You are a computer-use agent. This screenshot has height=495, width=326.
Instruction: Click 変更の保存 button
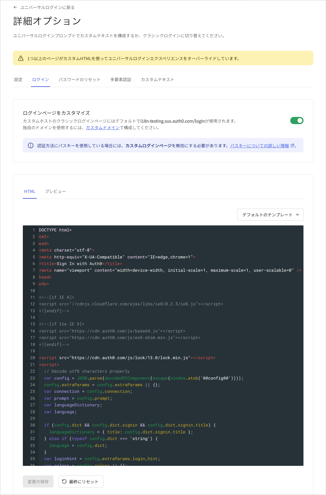coord(38,481)
